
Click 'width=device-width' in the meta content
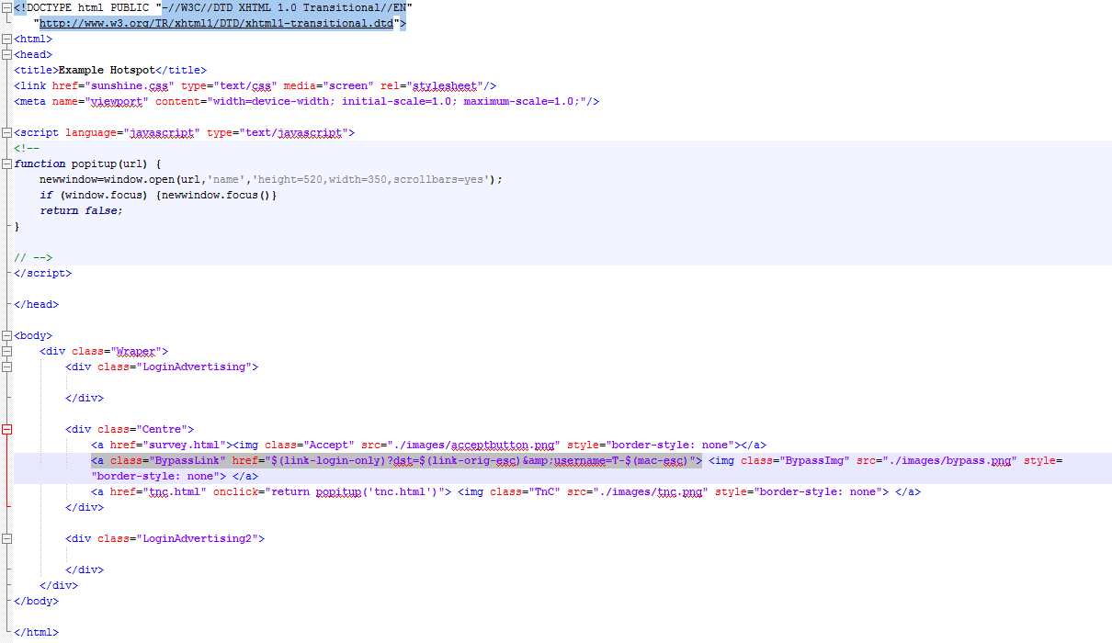pyautogui.click(x=273, y=101)
